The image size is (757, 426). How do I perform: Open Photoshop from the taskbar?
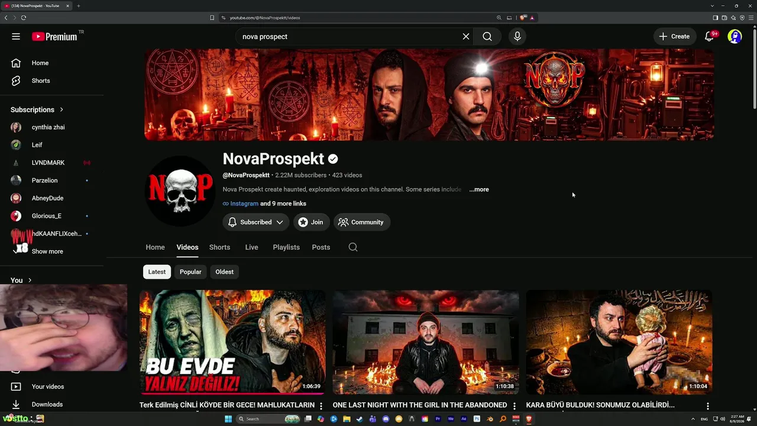pos(477,419)
